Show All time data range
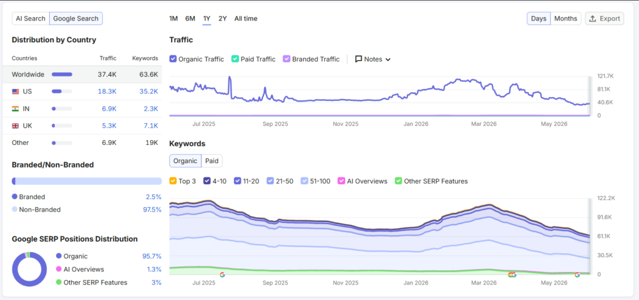The image size is (639, 300). 246,19
